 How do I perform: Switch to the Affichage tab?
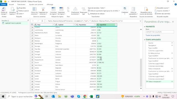(50, 4)
